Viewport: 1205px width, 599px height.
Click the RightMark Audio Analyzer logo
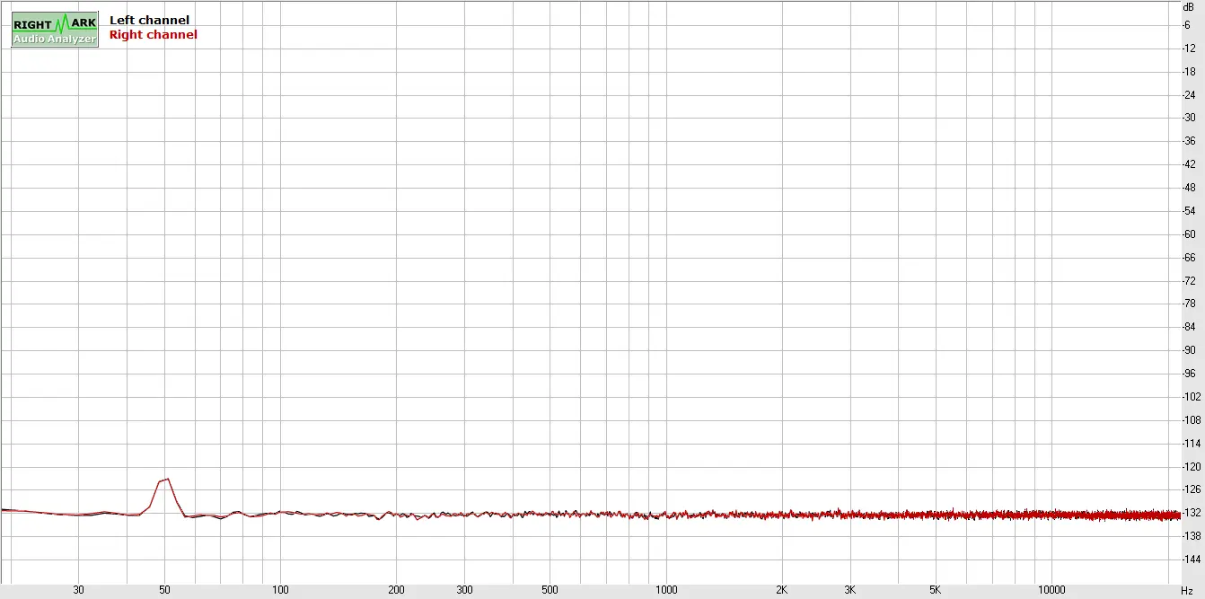tap(55, 30)
